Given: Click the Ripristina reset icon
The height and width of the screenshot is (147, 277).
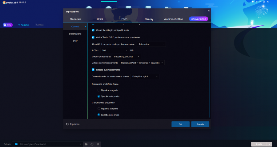Looking at the screenshot, I should (67, 124).
